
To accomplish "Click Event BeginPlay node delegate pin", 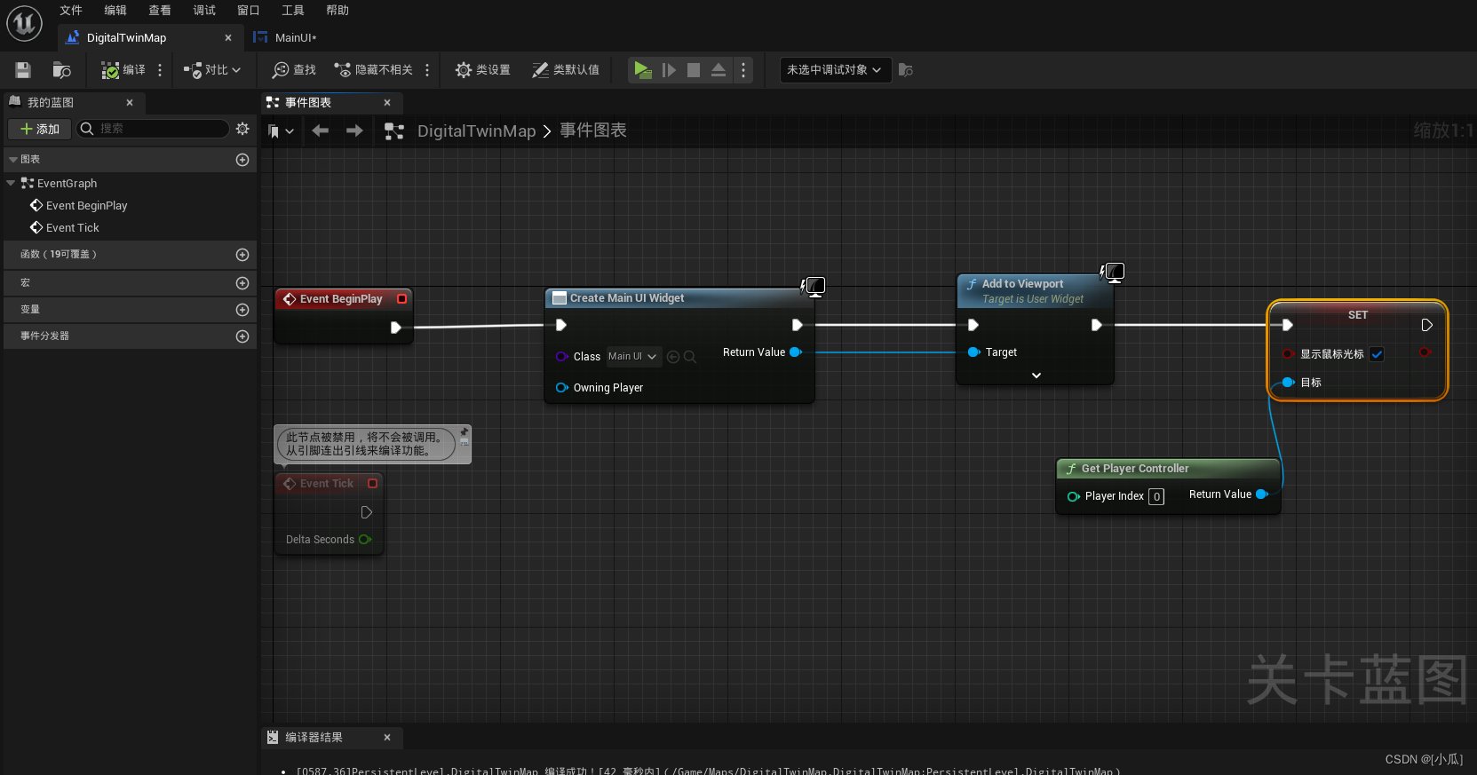I will [x=401, y=299].
